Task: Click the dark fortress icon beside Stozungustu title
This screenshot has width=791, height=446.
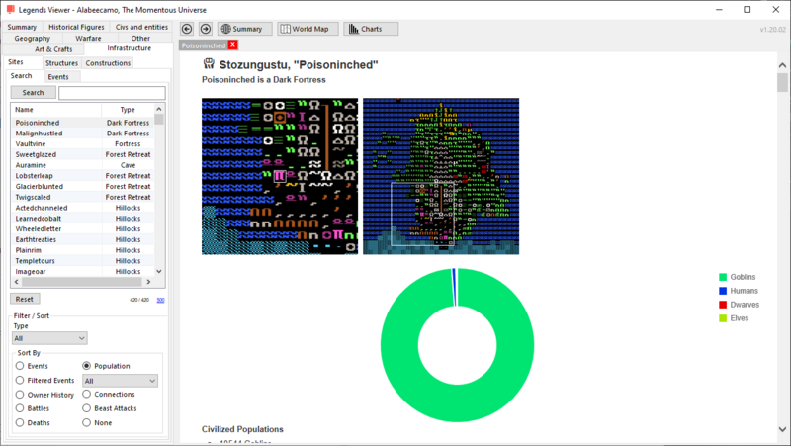Action: click(x=209, y=64)
